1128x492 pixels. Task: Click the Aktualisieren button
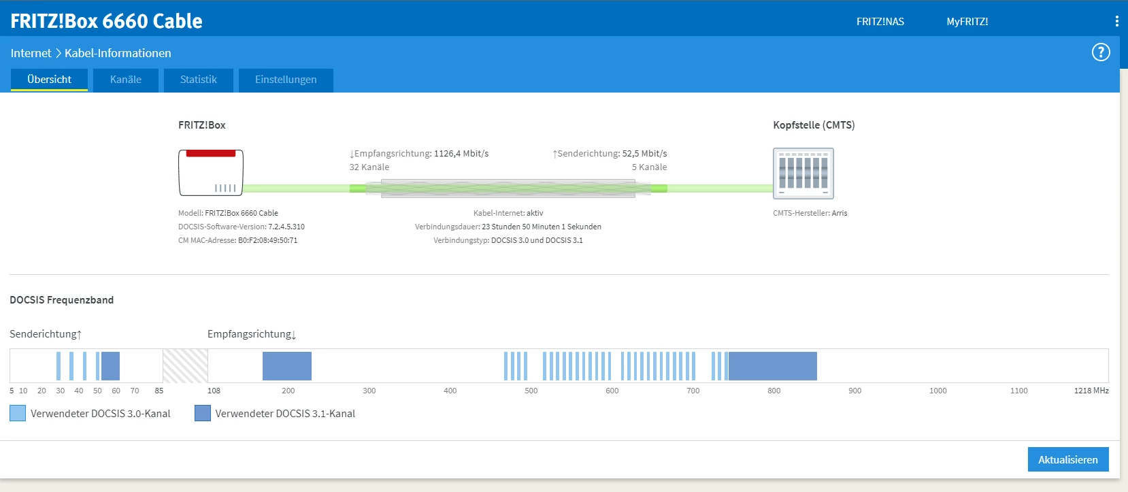tap(1068, 459)
